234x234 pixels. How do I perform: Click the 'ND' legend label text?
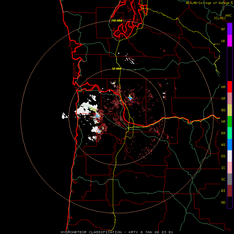tap(223, 203)
